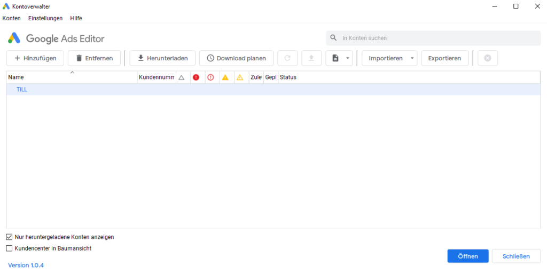Click the Öffnen button
The image size is (547, 273).
coord(468,256)
